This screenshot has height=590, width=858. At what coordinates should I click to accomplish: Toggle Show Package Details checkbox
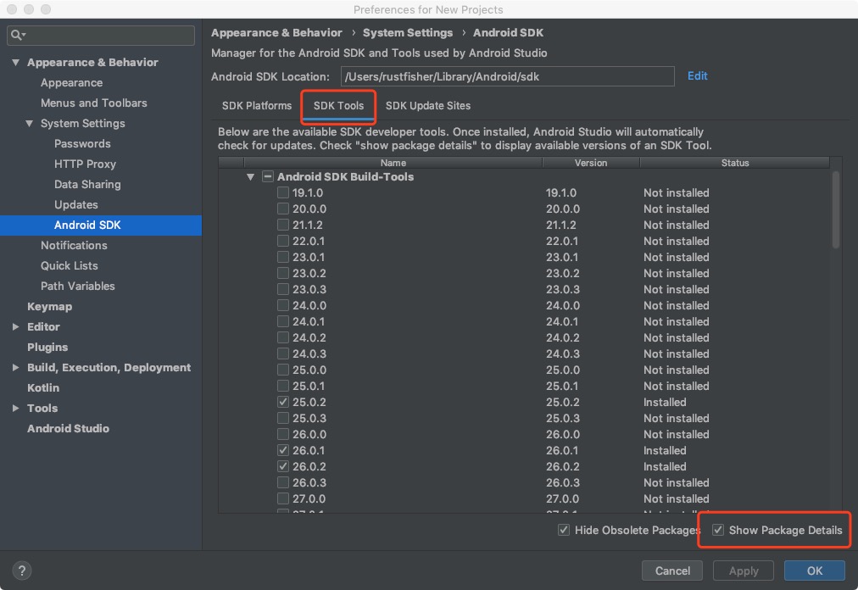pos(718,531)
